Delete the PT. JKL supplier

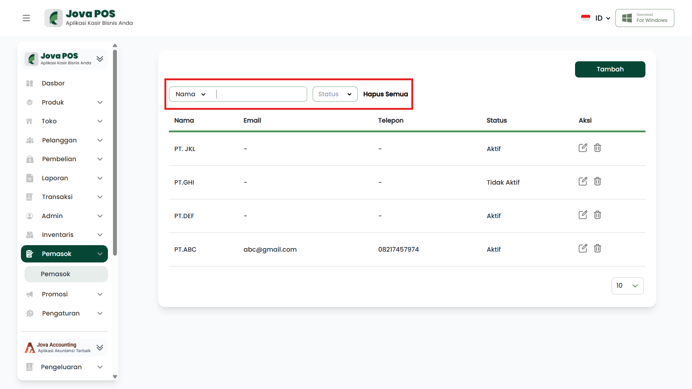pyautogui.click(x=597, y=148)
